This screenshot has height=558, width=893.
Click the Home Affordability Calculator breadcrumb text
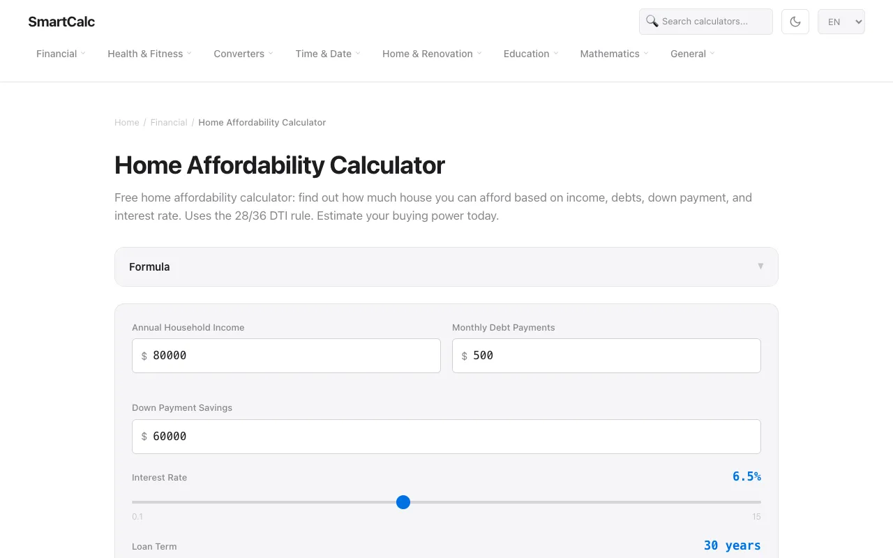tap(262, 122)
